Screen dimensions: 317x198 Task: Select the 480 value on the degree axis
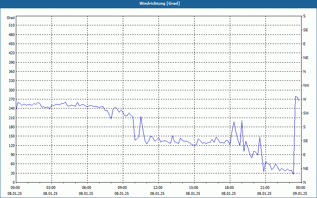click(12, 35)
